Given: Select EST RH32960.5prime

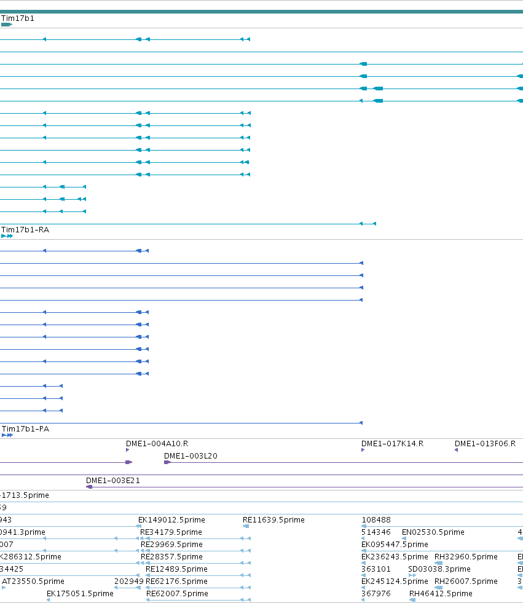Looking at the screenshot, I should 466,557.
